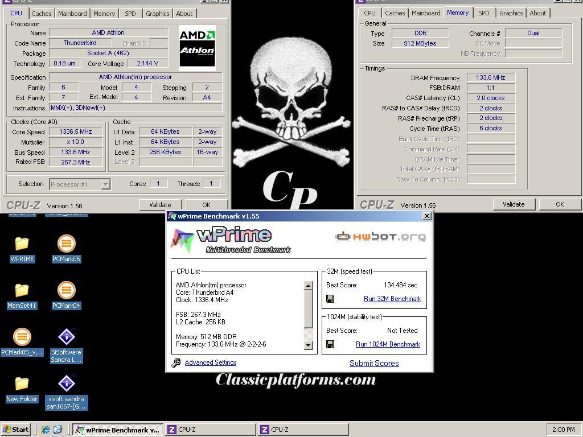Switch to CPU tab in right CPU-Z
This screenshot has width=583, height=437.
pyautogui.click(x=369, y=13)
